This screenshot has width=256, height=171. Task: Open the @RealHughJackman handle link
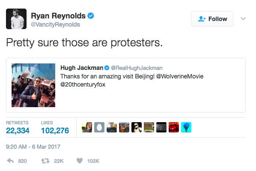[x=137, y=68]
